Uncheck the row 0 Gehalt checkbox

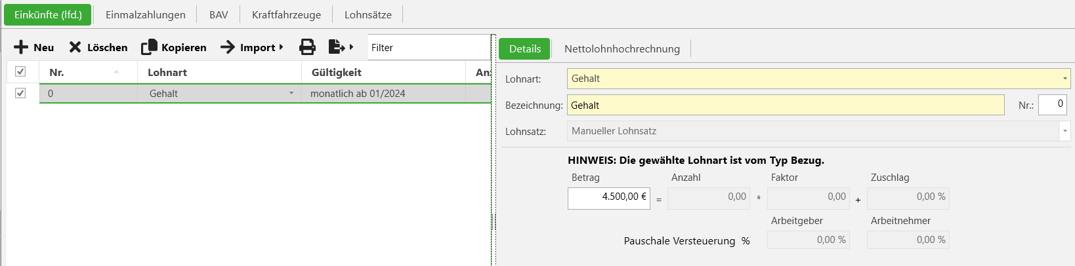click(20, 93)
